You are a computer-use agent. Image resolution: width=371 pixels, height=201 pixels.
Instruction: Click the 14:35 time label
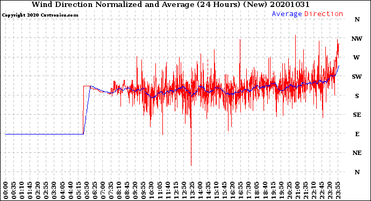208,190
